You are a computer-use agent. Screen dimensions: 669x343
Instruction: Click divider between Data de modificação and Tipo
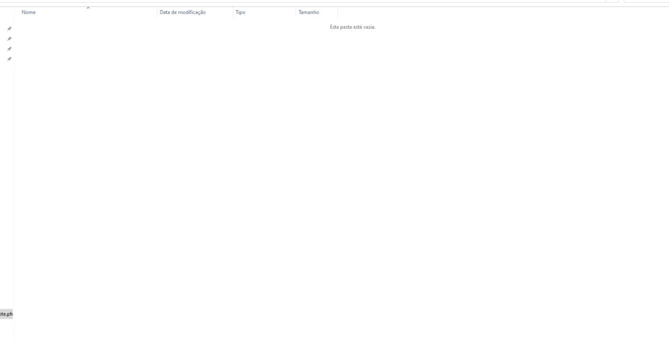tap(232, 12)
